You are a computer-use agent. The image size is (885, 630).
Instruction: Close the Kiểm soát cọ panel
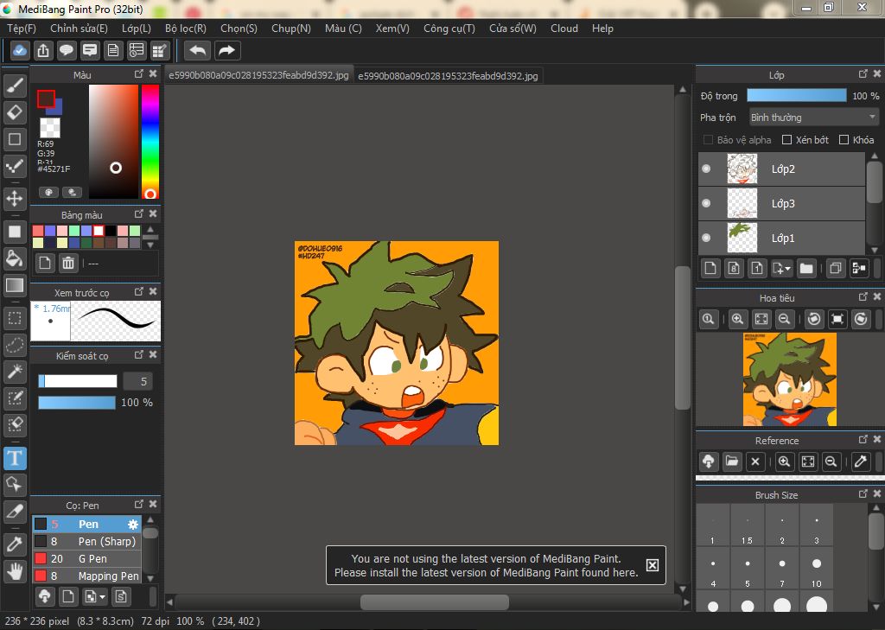point(153,354)
